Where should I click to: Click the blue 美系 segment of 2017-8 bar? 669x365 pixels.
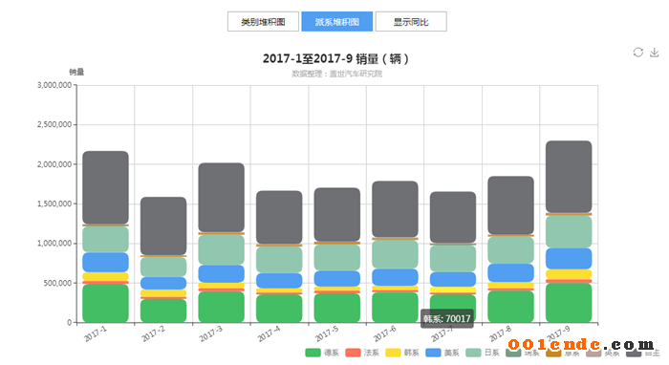coord(510,273)
